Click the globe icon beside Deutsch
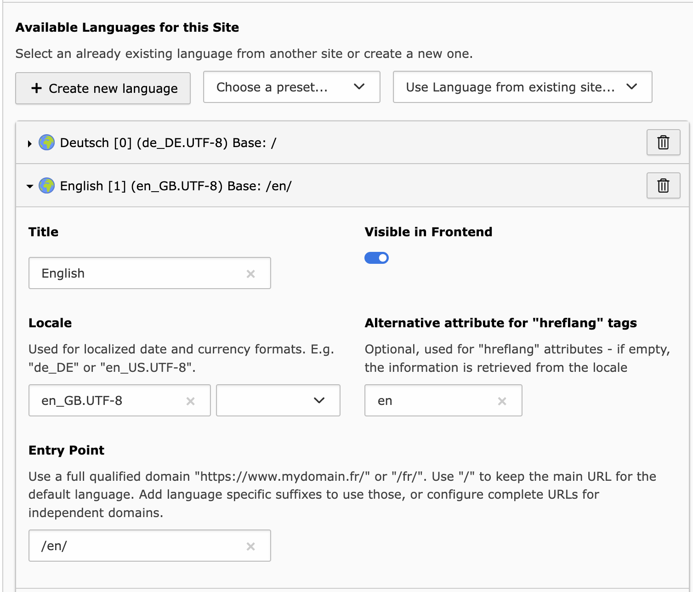Image resolution: width=693 pixels, height=592 pixels. point(46,143)
